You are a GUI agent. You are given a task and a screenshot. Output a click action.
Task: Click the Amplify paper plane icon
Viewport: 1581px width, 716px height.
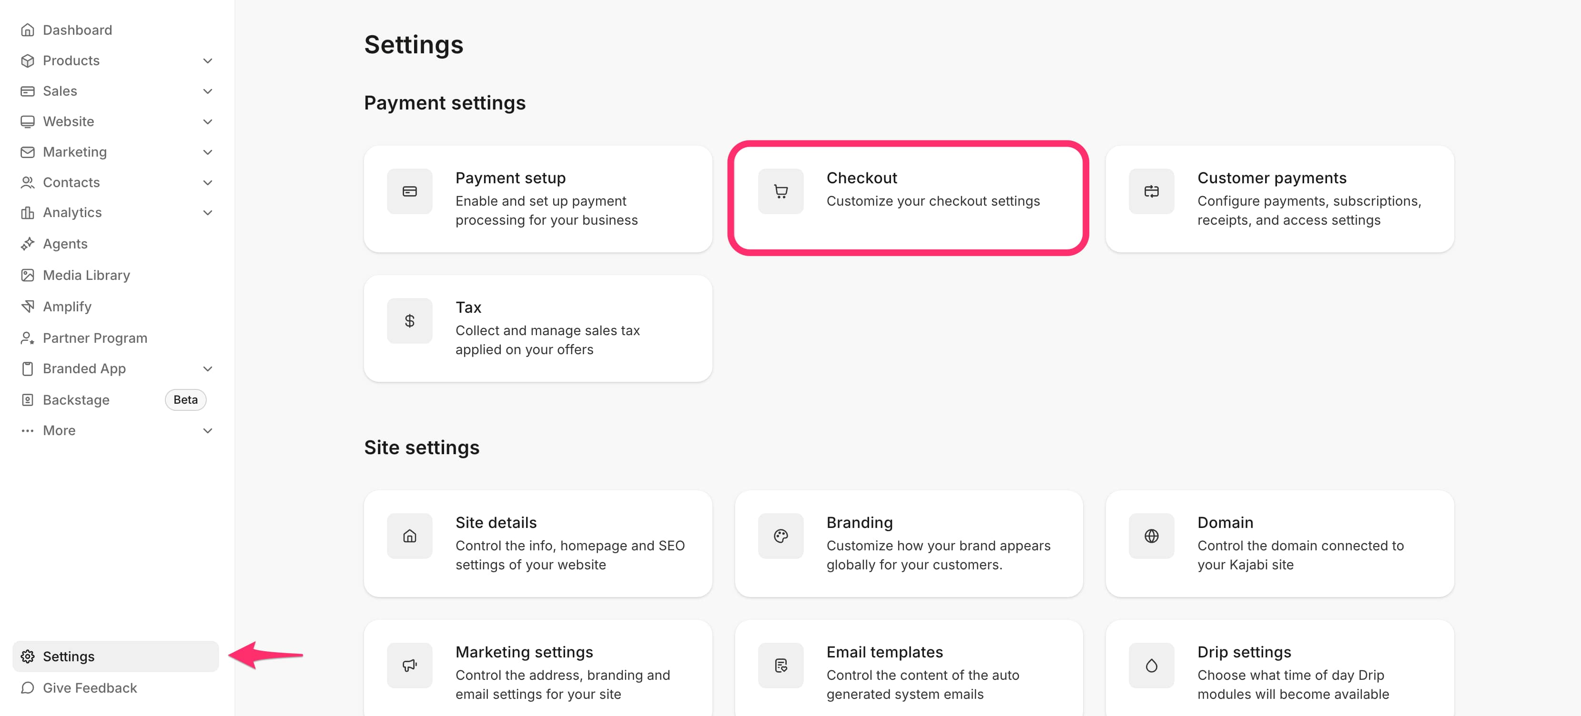tap(28, 307)
